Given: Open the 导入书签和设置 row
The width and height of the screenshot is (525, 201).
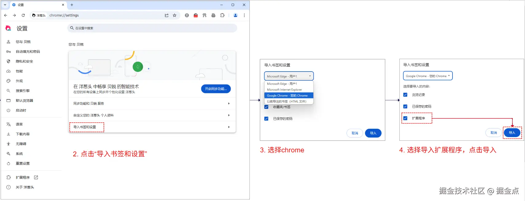Looking at the screenshot, I should pyautogui.click(x=152, y=127).
